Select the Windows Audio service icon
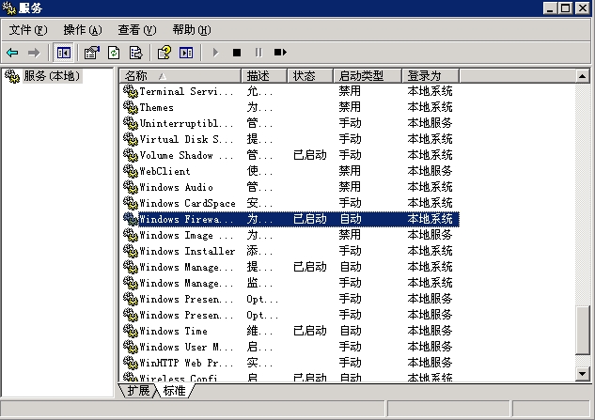This screenshot has width=595, height=420. pyautogui.click(x=130, y=187)
